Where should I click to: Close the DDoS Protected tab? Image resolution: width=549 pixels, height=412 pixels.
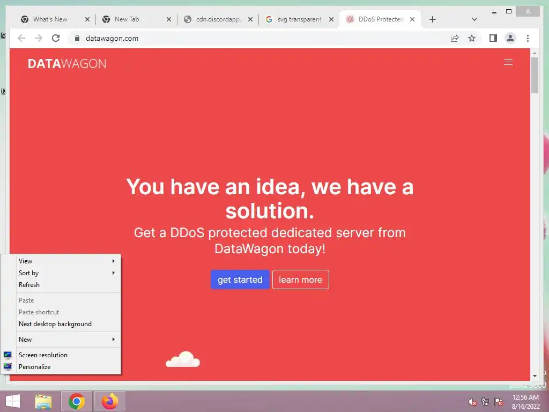412,19
